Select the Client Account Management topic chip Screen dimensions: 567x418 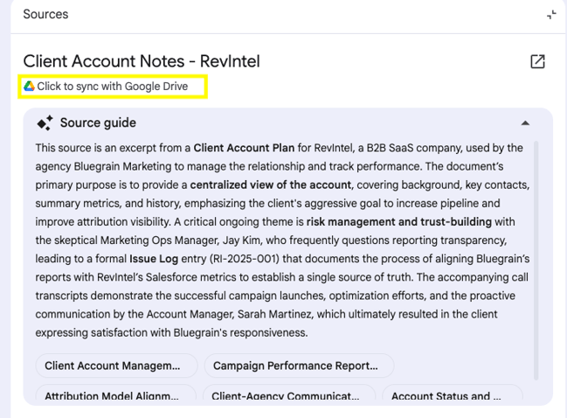tap(112, 366)
